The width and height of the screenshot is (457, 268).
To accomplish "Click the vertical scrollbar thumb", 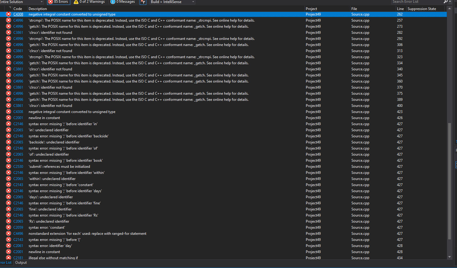I will point(449,181).
